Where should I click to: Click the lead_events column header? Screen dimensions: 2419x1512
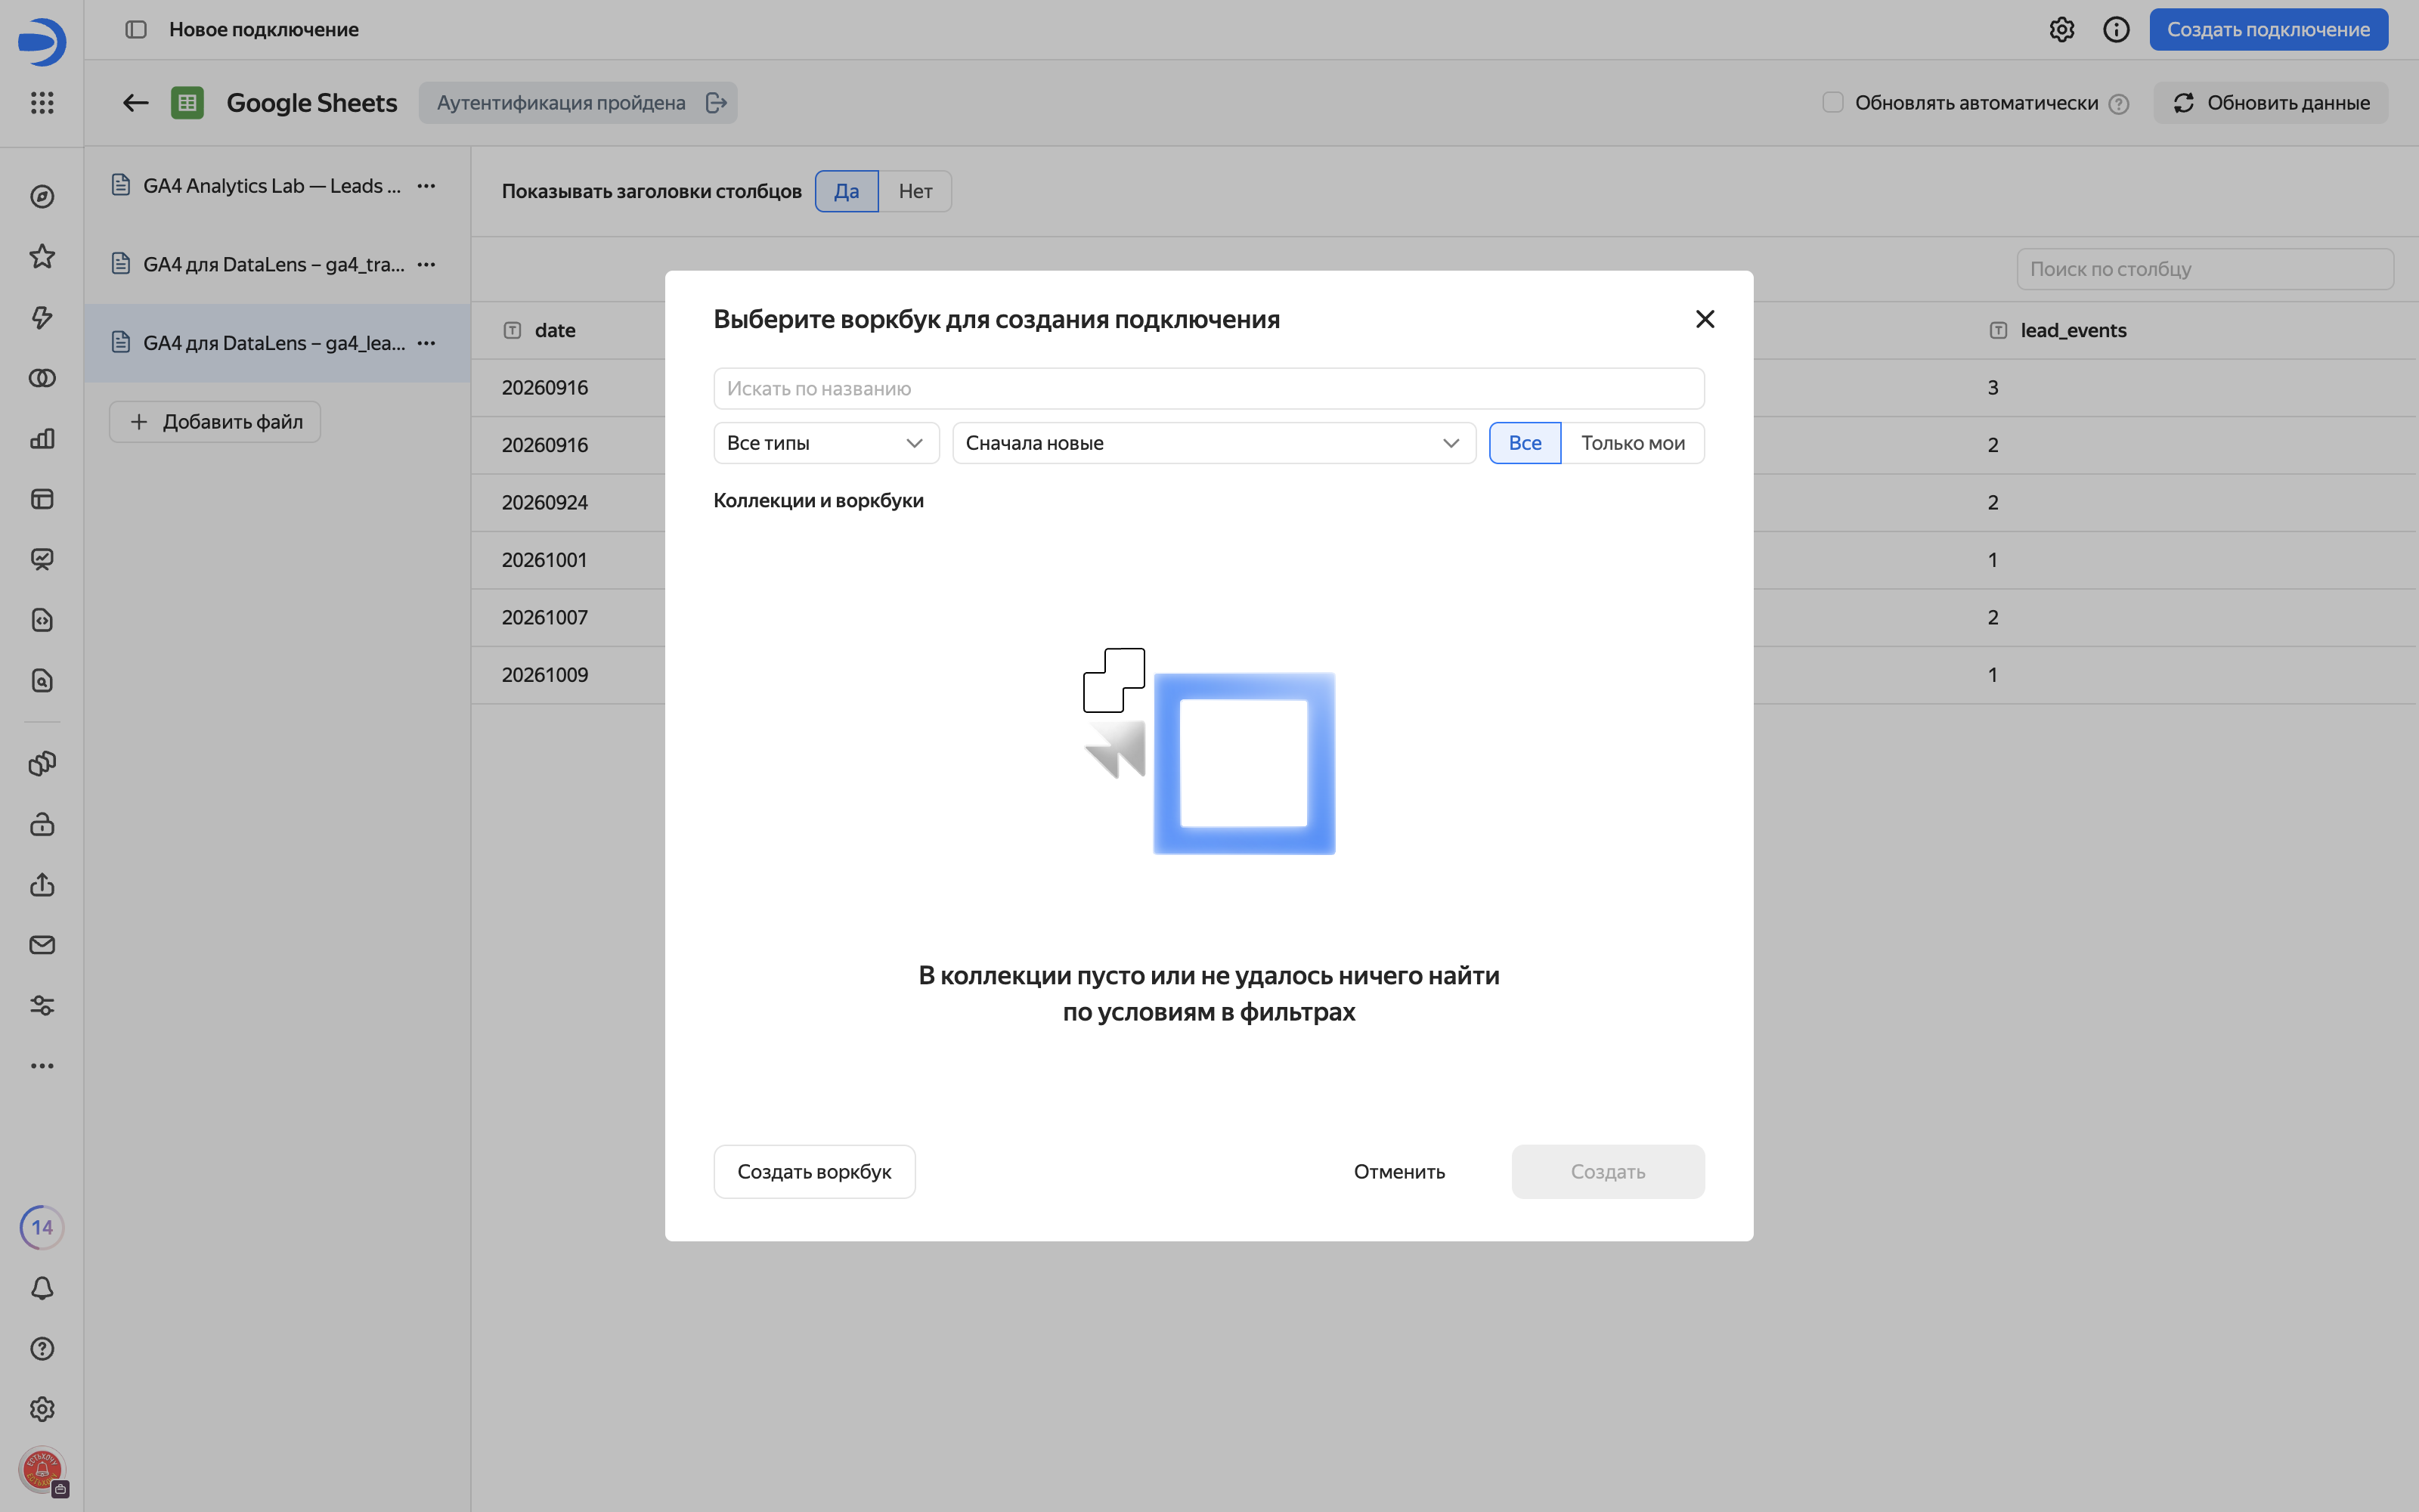2073,330
